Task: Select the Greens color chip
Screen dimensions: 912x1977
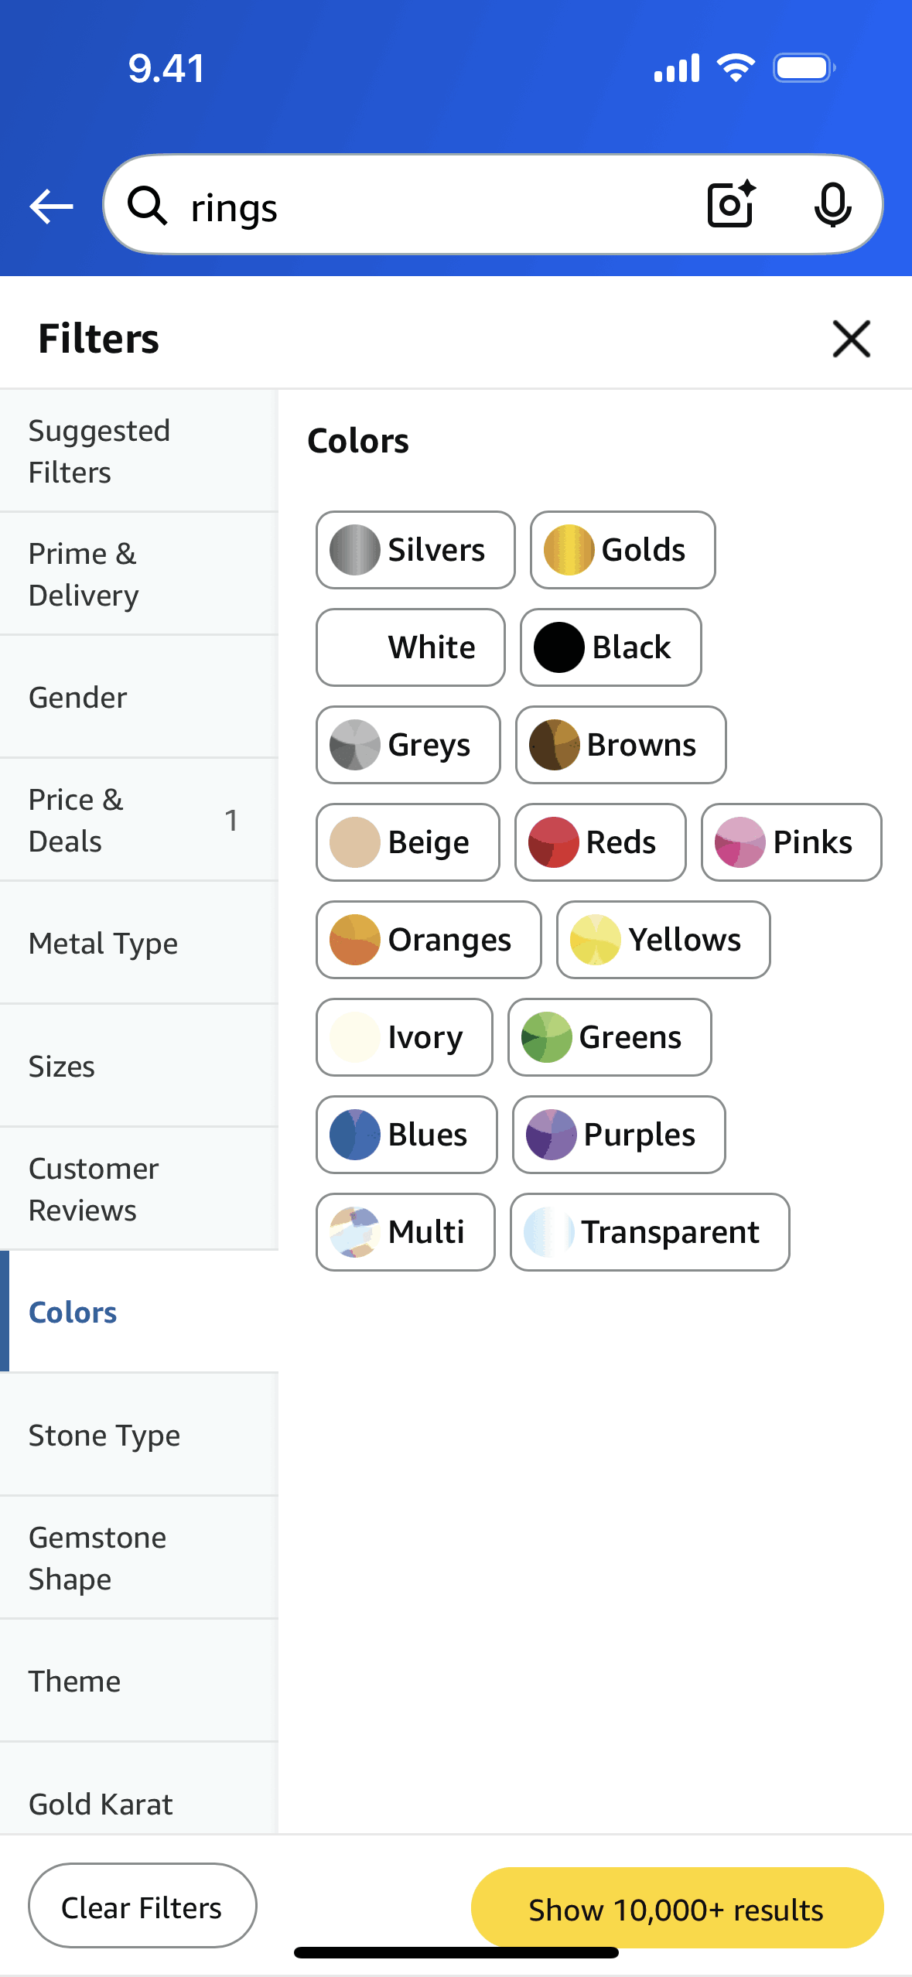Action: click(609, 1037)
